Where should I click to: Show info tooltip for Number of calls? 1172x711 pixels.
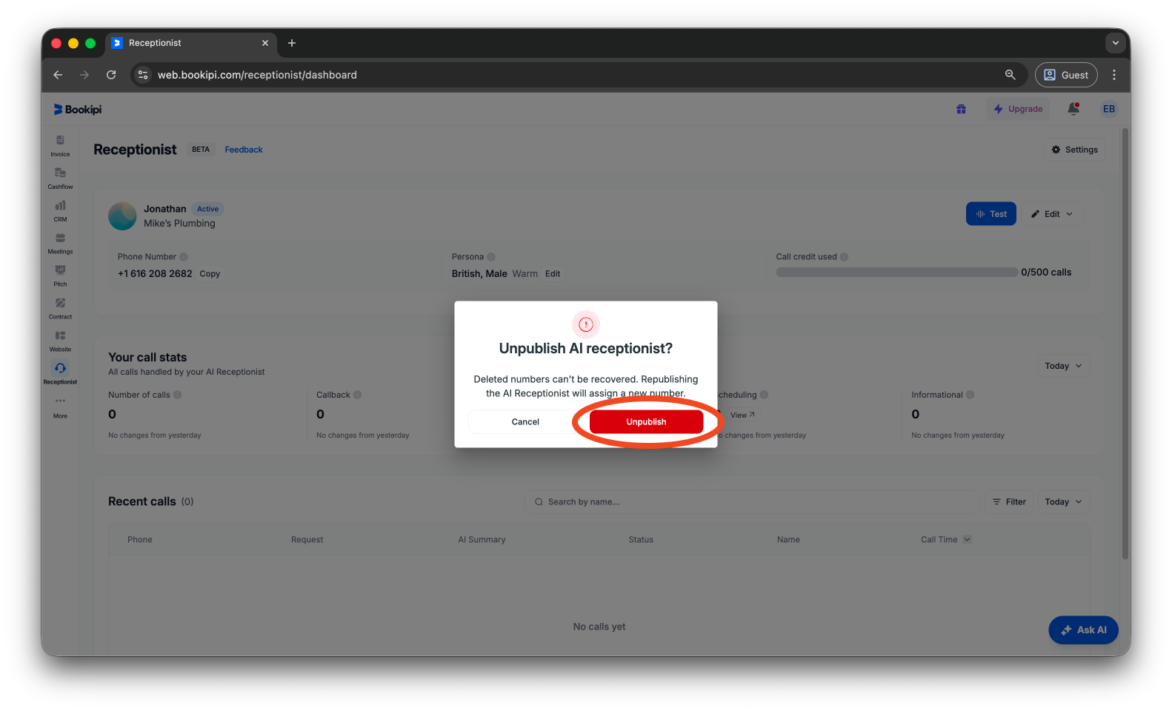(178, 395)
